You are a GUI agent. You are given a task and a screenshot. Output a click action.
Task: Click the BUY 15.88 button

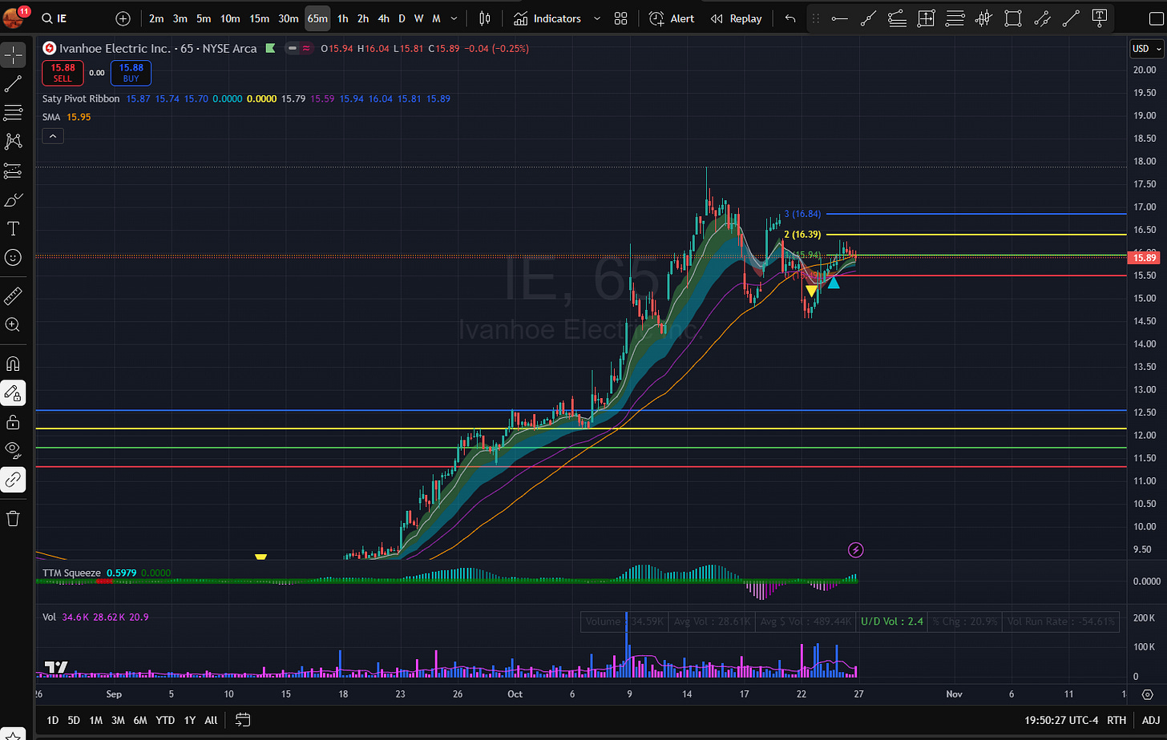131,73
